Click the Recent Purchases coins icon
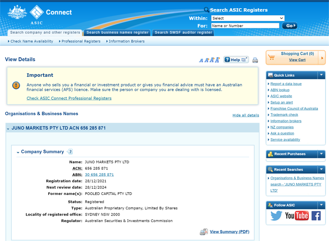The width and height of the screenshot is (329, 241). click(x=271, y=154)
